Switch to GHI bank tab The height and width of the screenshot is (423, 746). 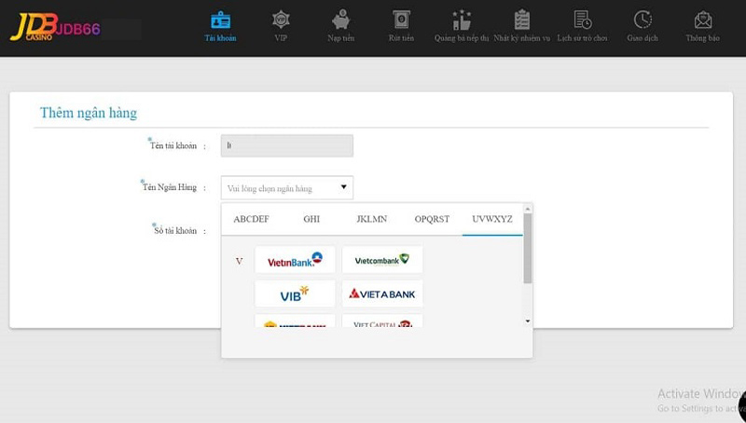[x=311, y=219]
